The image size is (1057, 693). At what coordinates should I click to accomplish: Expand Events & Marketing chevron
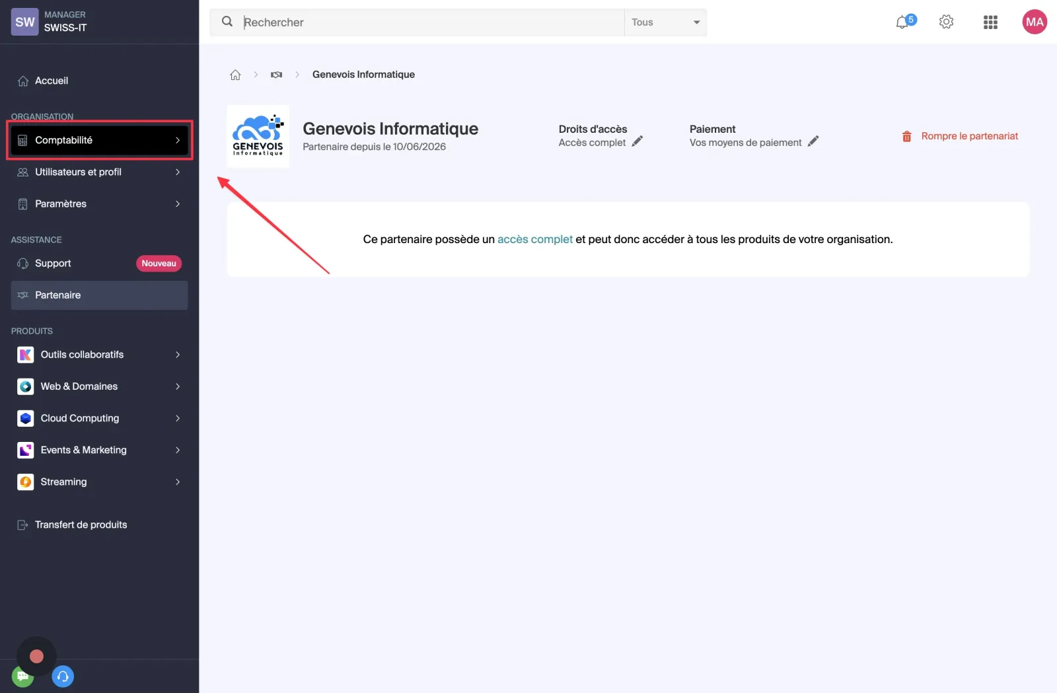click(x=178, y=450)
